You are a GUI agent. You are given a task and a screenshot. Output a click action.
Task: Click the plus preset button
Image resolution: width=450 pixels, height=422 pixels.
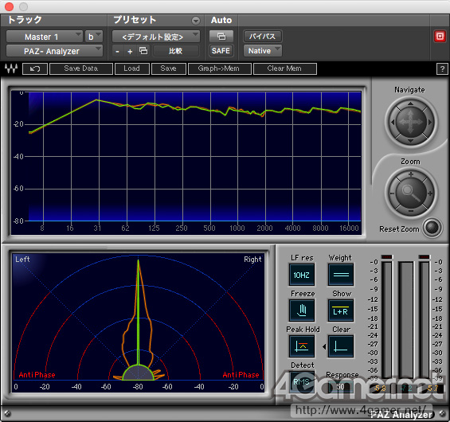tap(130, 51)
